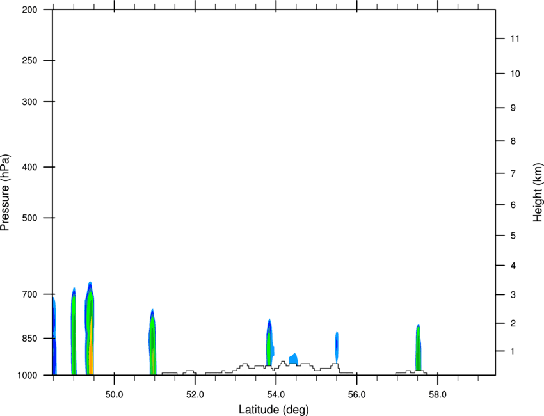Click latitude tick label 54.0
The image size is (544, 416).
pos(276,395)
